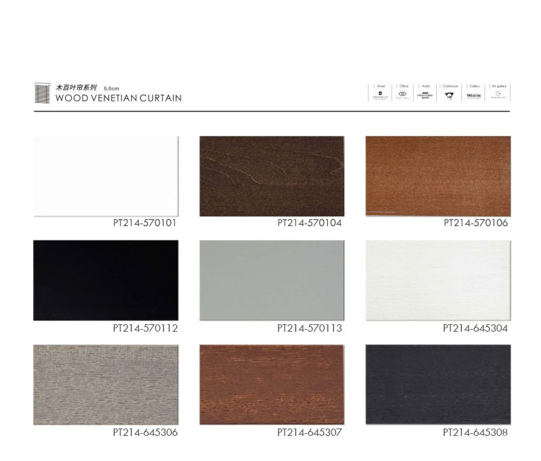Click the Wood Venetian Curtain heading

pyautogui.click(x=118, y=98)
